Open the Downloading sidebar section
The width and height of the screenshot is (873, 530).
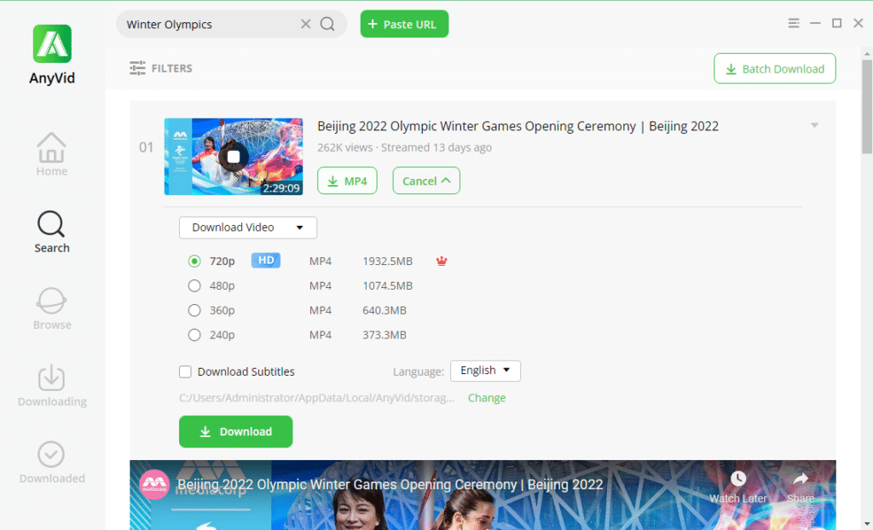52,385
